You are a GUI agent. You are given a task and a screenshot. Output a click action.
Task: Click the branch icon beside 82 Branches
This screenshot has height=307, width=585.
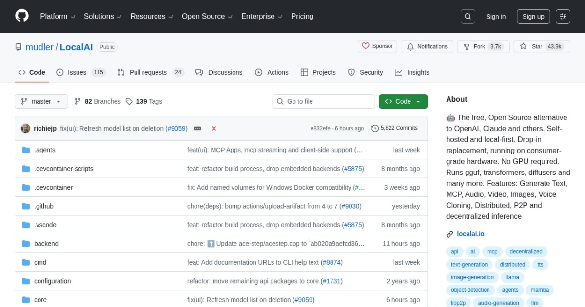(78, 101)
